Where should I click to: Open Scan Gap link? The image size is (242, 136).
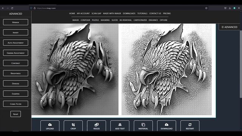click(96, 14)
